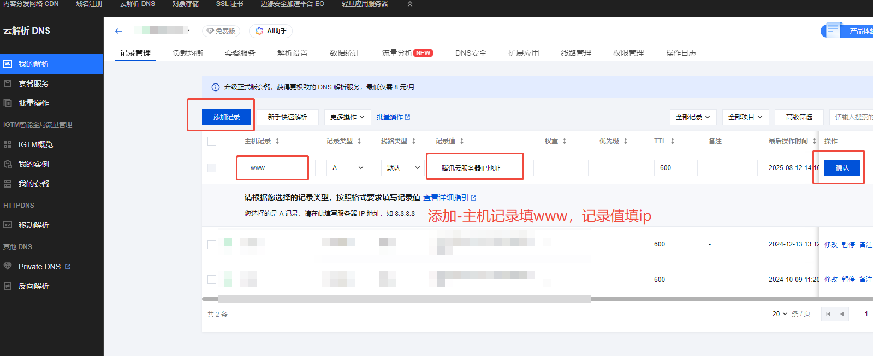The width and height of the screenshot is (873, 356).
Task: Click the 批量操作 external link icon
Action: (407, 117)
